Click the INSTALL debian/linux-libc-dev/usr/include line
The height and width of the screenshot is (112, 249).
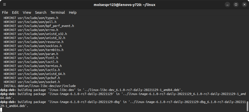40,86
